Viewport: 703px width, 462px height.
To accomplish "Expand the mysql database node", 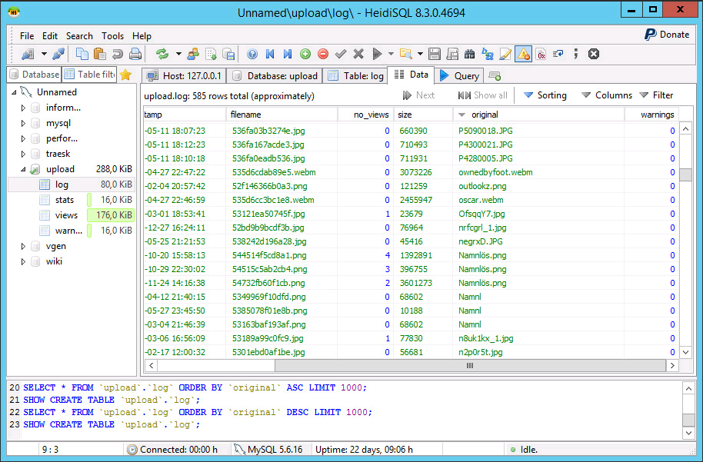I will coord(23,123).
